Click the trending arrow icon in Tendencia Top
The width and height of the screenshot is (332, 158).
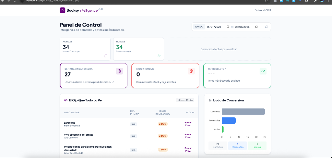(263, 71)
